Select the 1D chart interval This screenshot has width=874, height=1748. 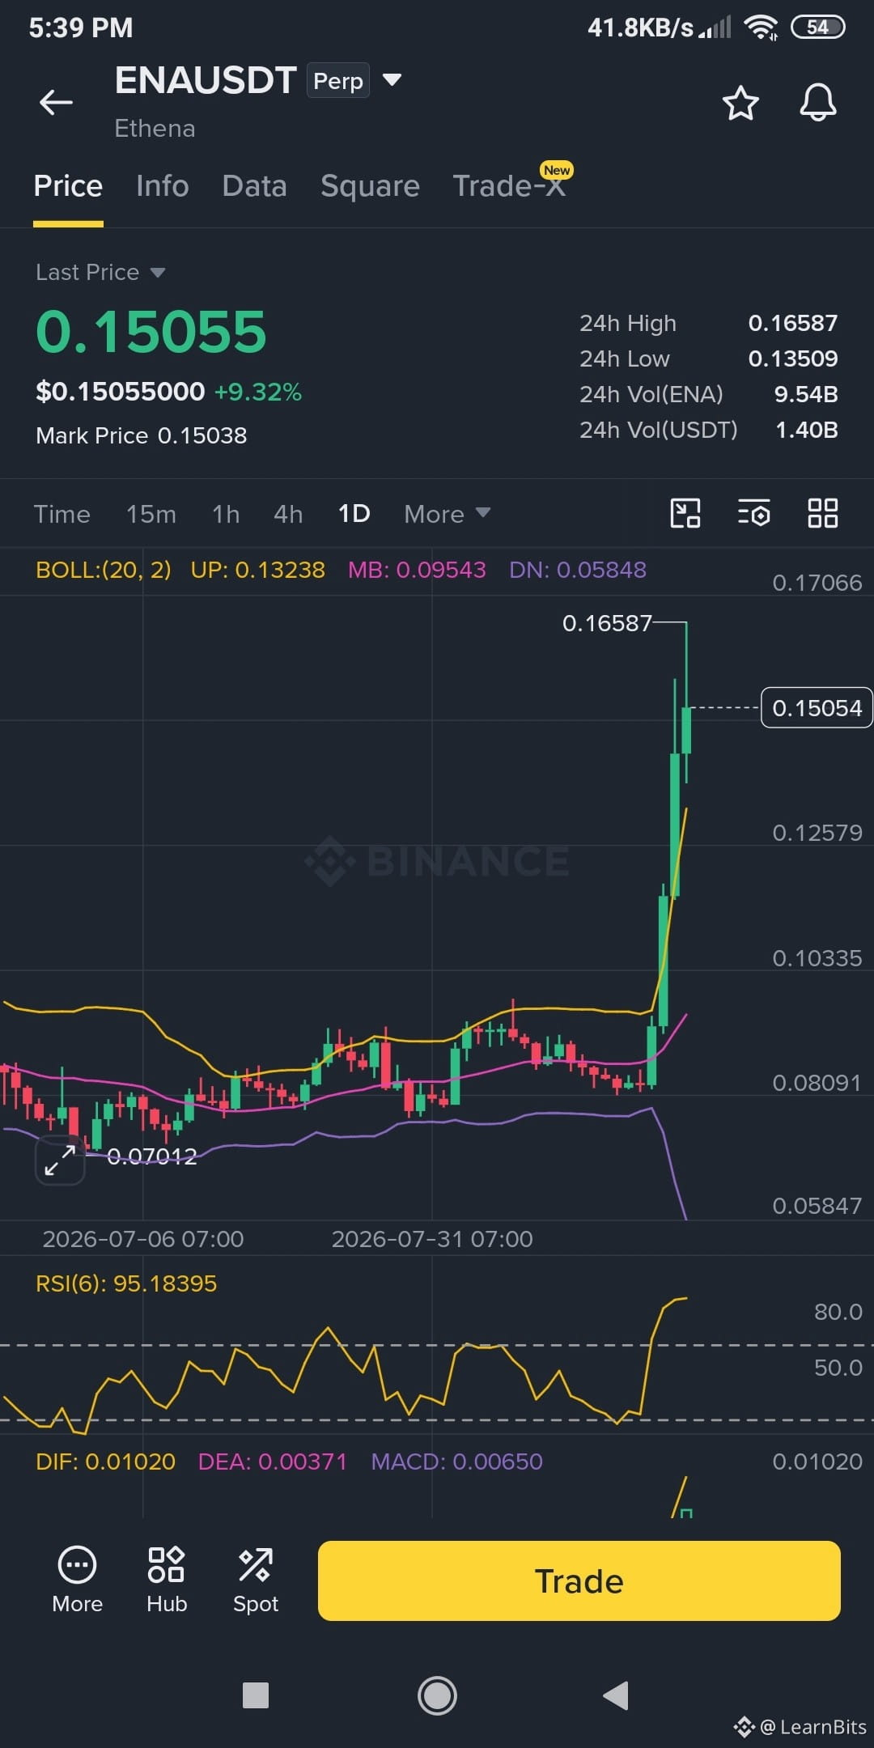point(354,514)
